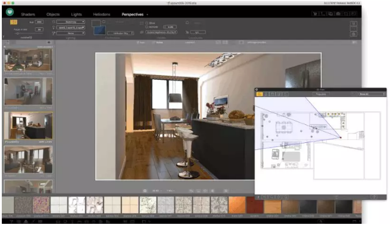The image size is (390, 225).
Task: Toggle the Show checkbox
Action: coord(147,23)
